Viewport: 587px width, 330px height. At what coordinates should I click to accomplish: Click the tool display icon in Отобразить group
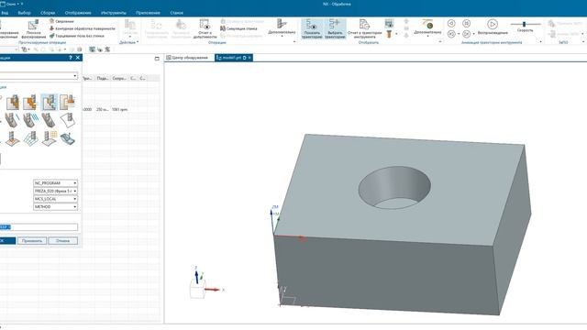[x=389, y=24]
